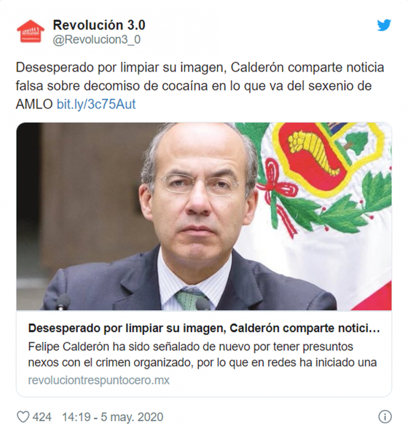Open the Revolución 3.0 account name
Viewport: 408px width, 429px height.
tap(99, 25)
